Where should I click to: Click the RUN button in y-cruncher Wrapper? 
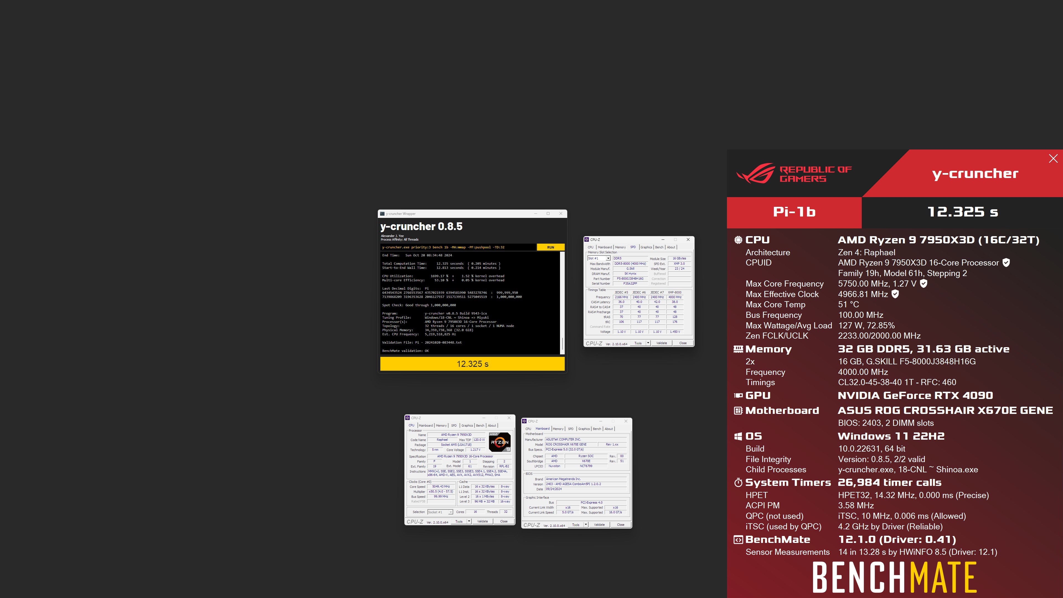tap(551, 247)
